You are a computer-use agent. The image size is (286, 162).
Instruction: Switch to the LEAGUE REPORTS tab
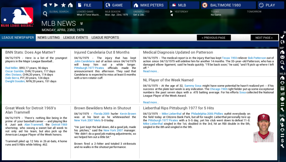pyautogui.click(x=105, y=37)
